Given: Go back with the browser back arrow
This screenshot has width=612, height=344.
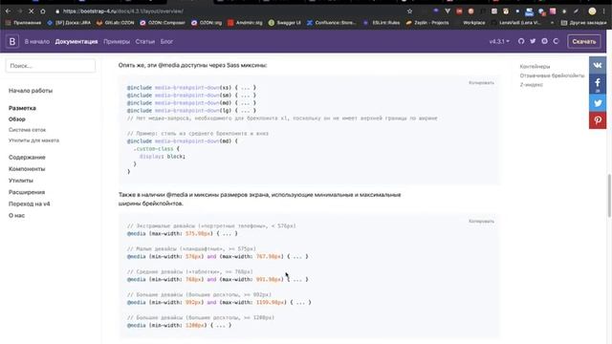Looking at the screenshot, I should coord(9,11).
